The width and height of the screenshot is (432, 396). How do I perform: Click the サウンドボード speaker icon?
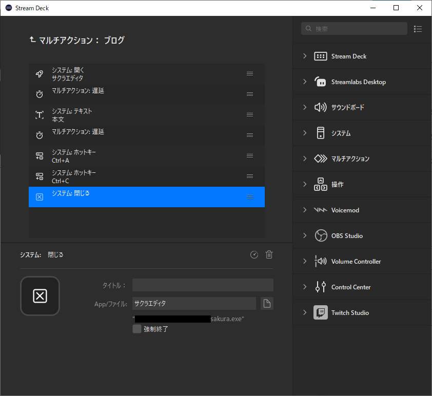321,107
